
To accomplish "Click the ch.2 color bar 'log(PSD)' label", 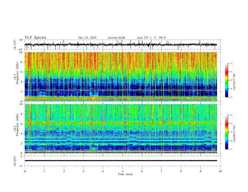I will click(x=234, y=134).
